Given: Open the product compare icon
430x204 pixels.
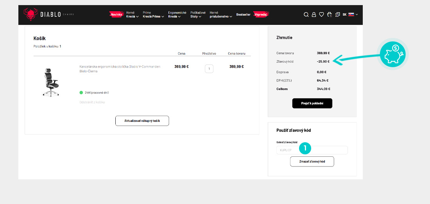Looking at the screenshot, I should coord(337,14).
